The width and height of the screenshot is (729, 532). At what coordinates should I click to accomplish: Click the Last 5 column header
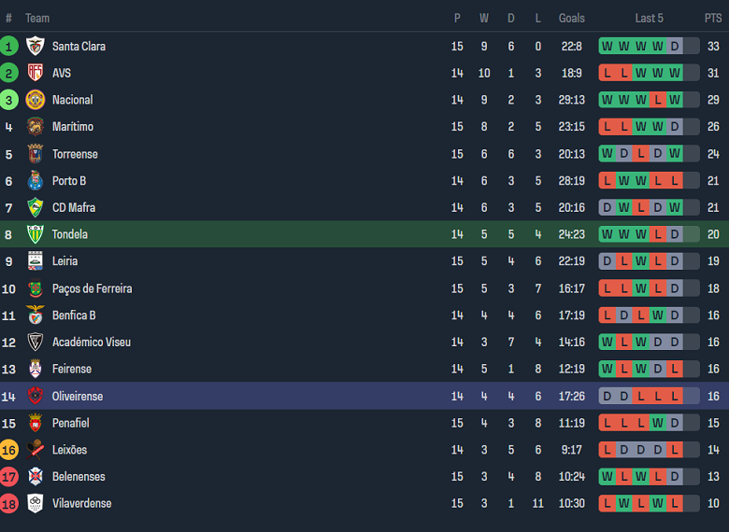(649, 18)
